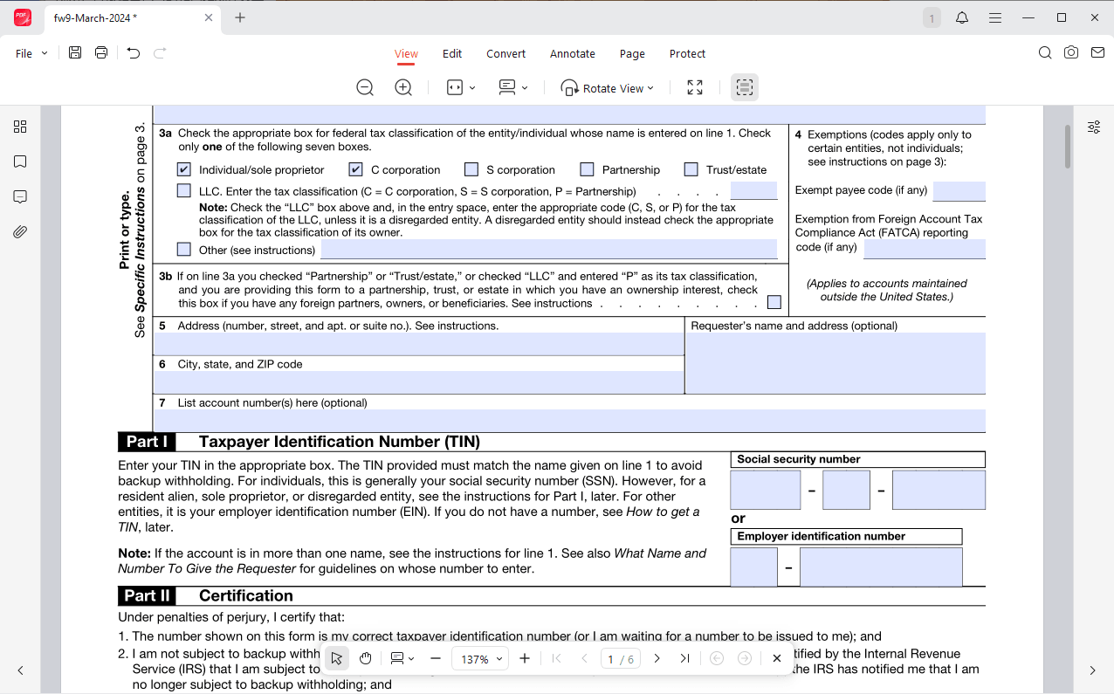Open the search magnifier icon
Viewport: 1114px width, 694px height.
[1045, 53]
